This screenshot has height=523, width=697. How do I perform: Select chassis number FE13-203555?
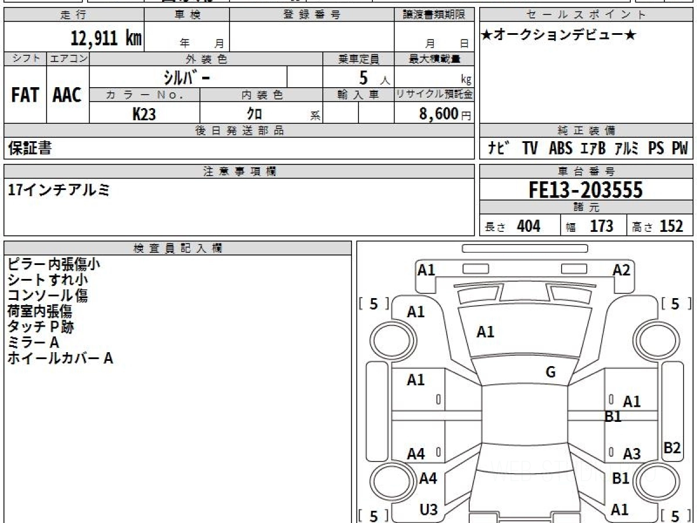tap(586, 189)
